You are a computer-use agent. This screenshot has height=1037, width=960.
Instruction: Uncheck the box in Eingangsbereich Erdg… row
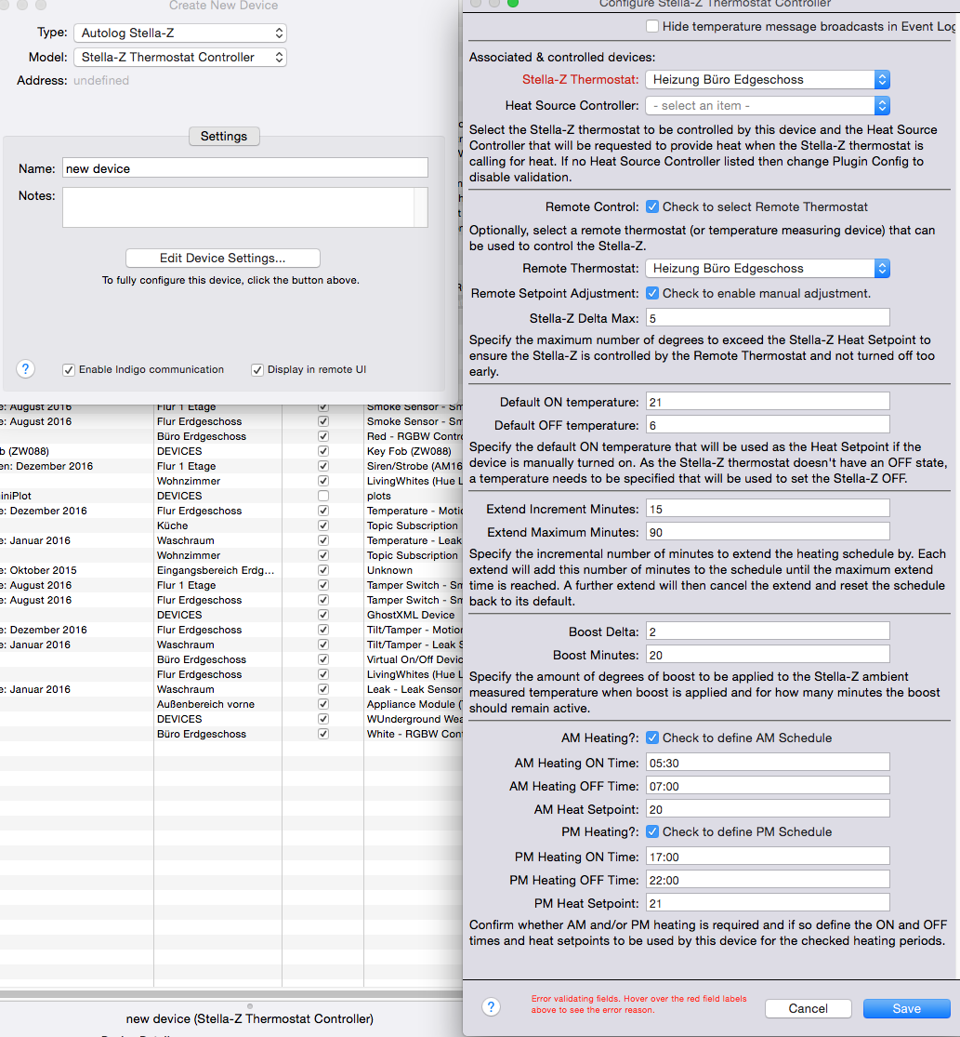click(x=323, y=570)
